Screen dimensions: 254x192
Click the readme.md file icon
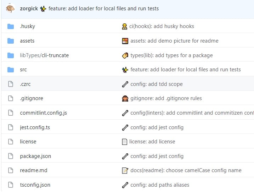click(11, 170)
